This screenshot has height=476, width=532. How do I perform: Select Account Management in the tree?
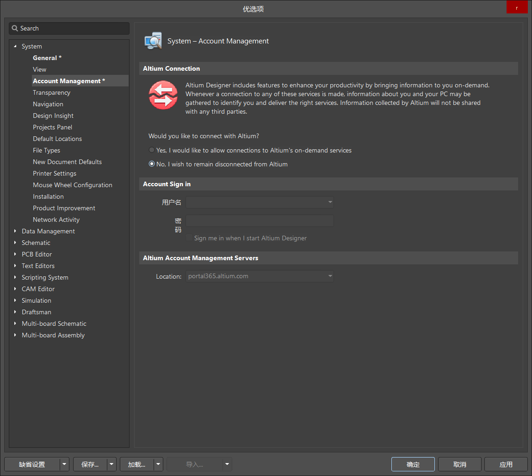click(69, 81)
